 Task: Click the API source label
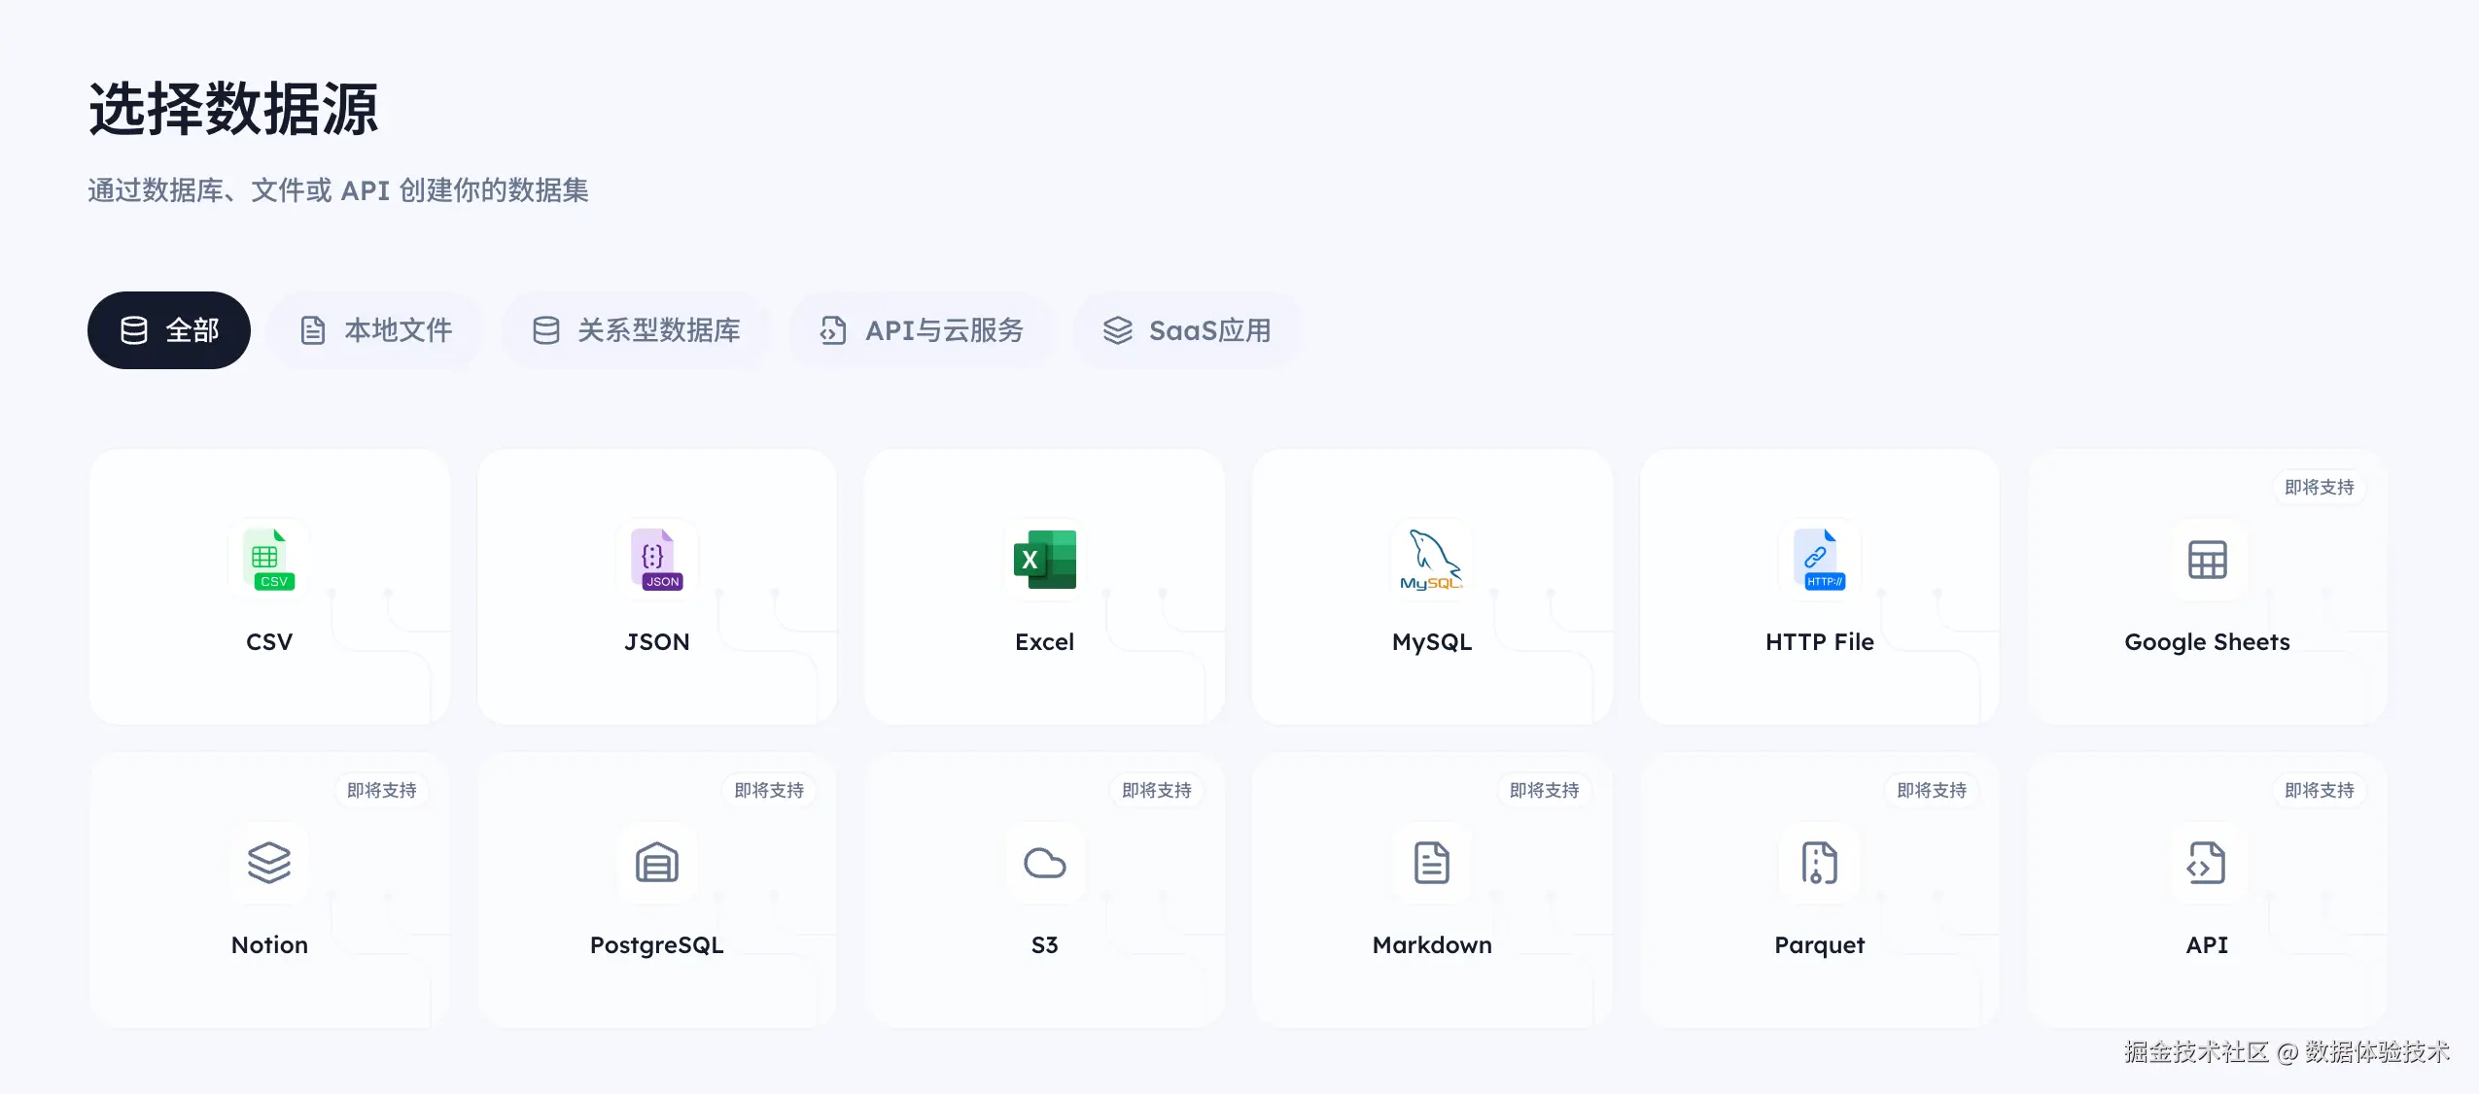(2207, 945)
